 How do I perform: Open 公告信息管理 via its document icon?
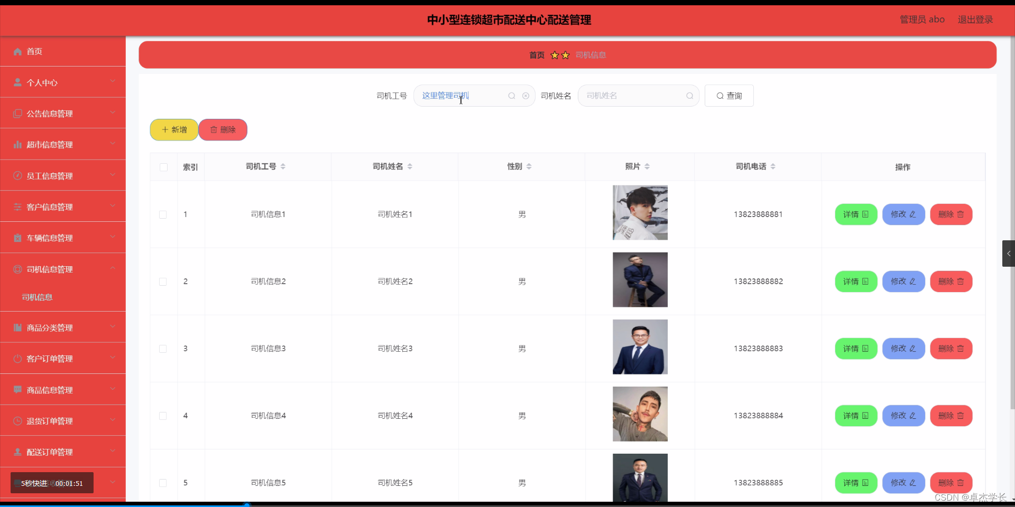click(17, 114)
